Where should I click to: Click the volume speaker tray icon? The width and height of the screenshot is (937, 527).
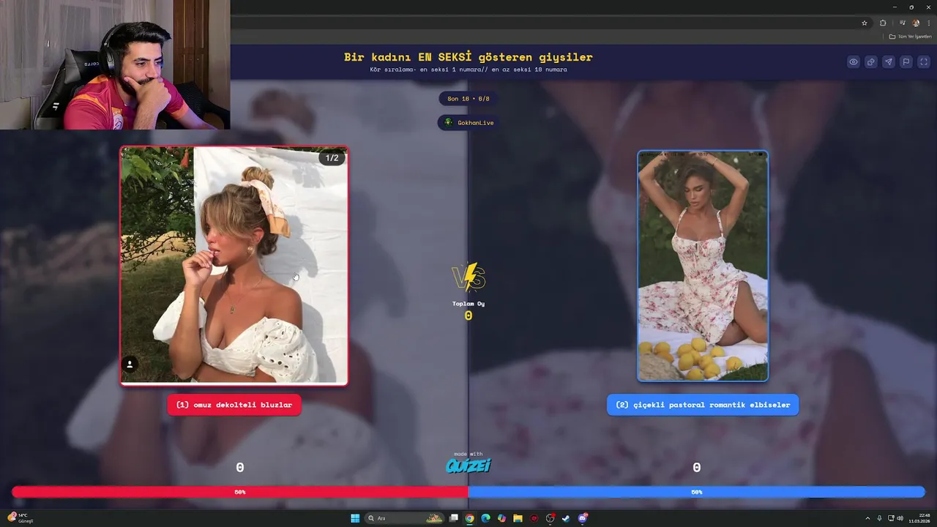(x=900, y=518)
